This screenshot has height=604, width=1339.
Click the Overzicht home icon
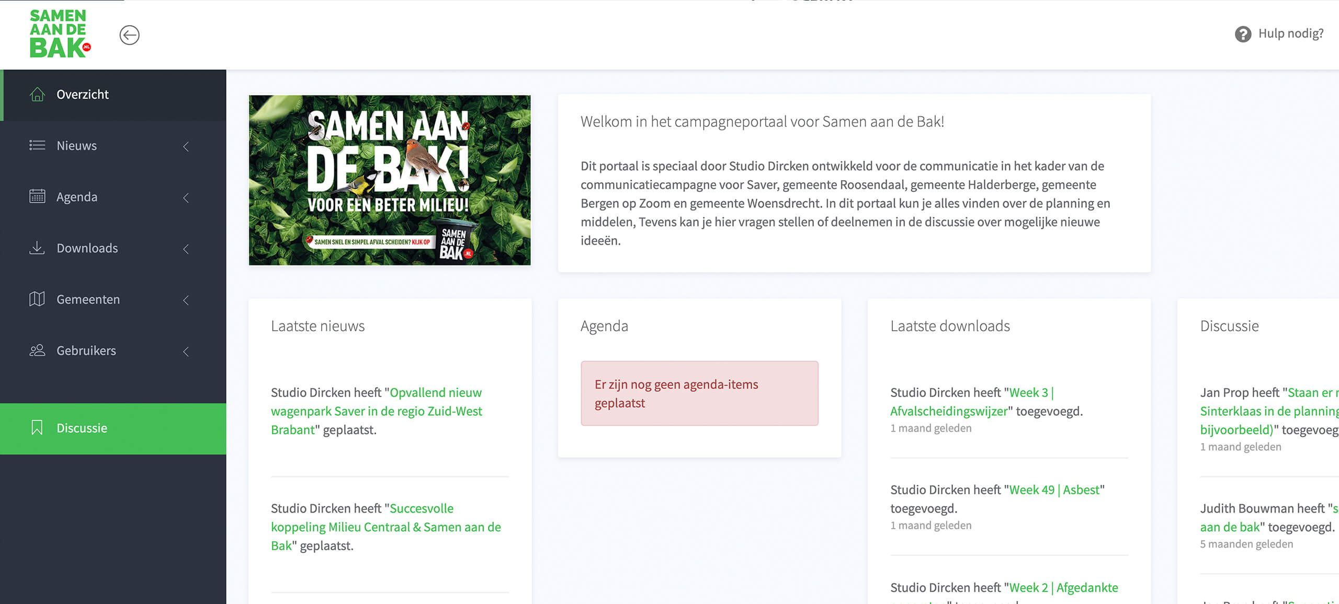[37, 95]
